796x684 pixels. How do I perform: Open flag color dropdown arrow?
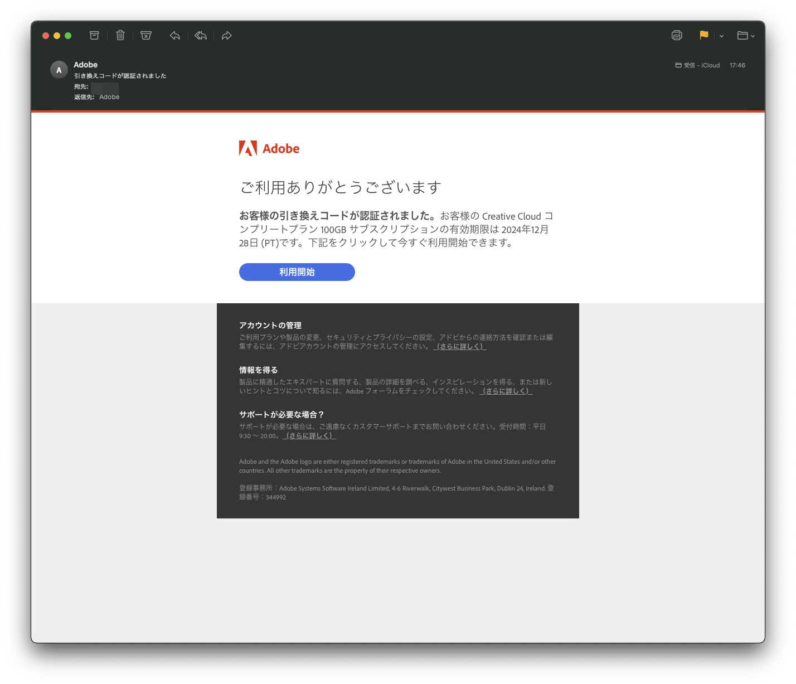[721, 36]
